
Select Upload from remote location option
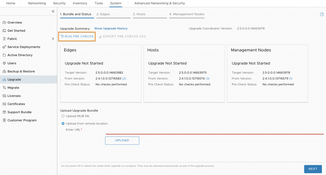(63, 123)
